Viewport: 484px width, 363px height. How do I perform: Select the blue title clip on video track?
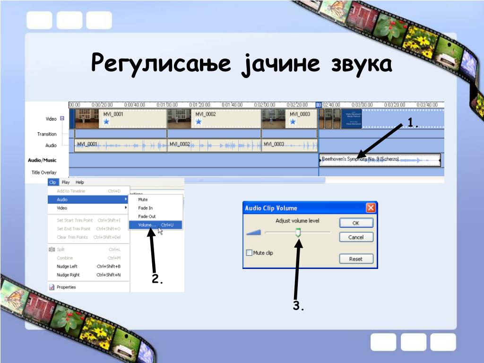pos(351,119)
